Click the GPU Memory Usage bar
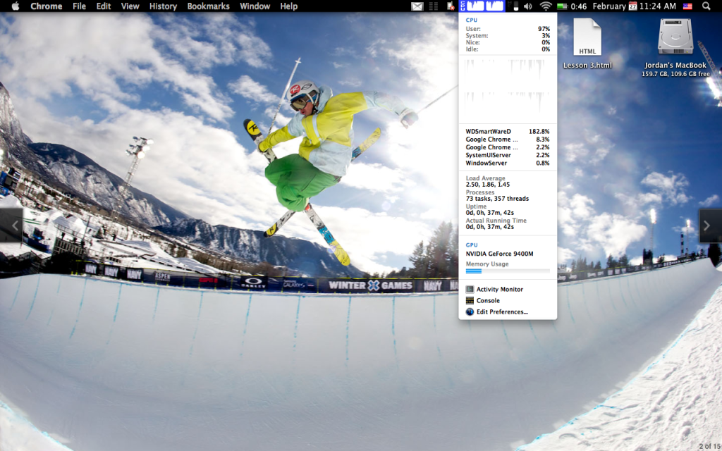Screen dimensions: 722x451 click(x=508, y=271)
